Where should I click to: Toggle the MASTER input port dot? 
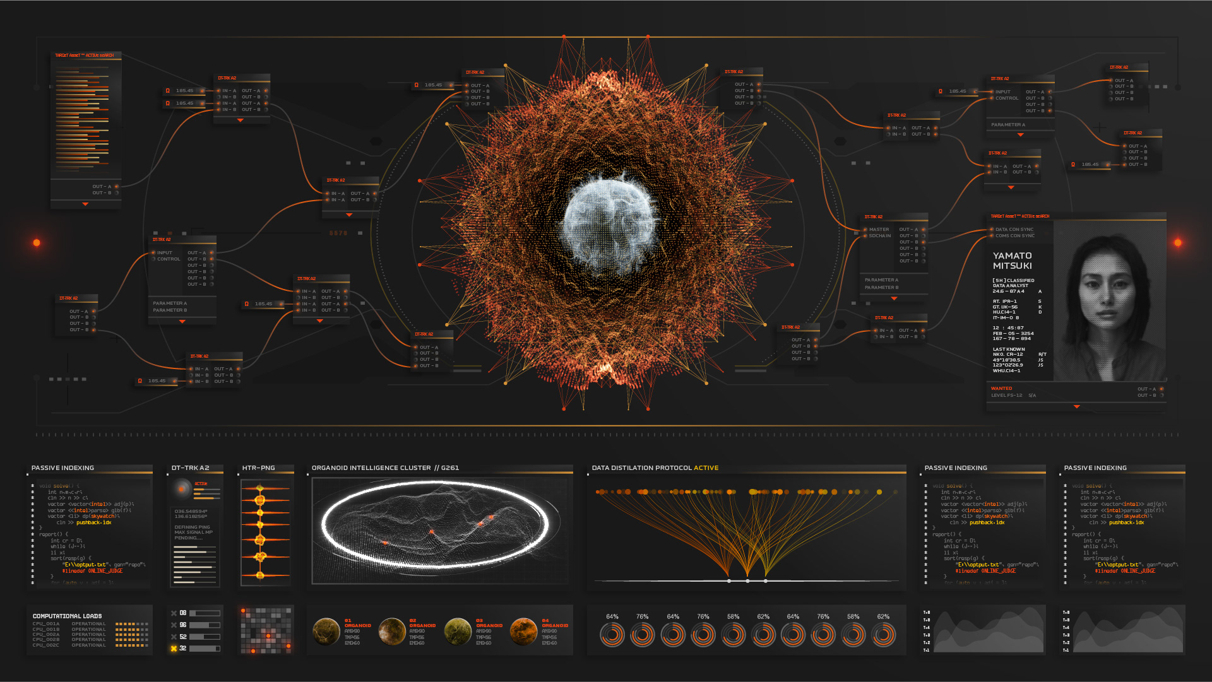(865, 230)
